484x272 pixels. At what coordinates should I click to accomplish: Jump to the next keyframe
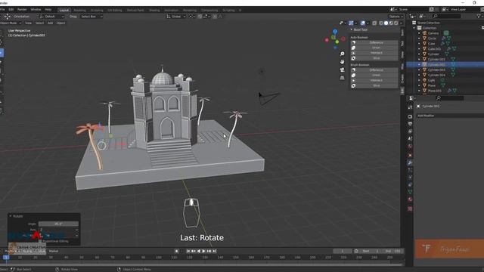209,251
